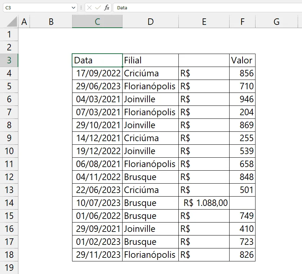The image size is (302, 274).
Task: Select row 14 header
Action: 9,203
